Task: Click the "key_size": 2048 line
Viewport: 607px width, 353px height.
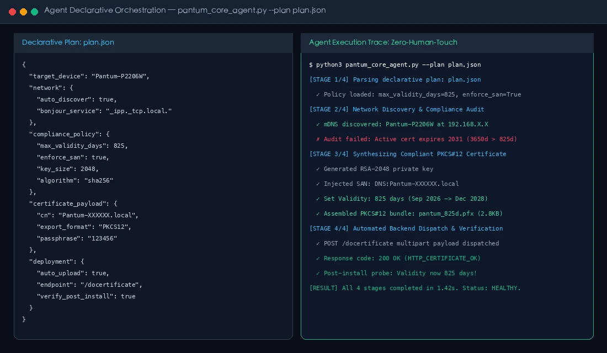Action: [x=68, y=169]
